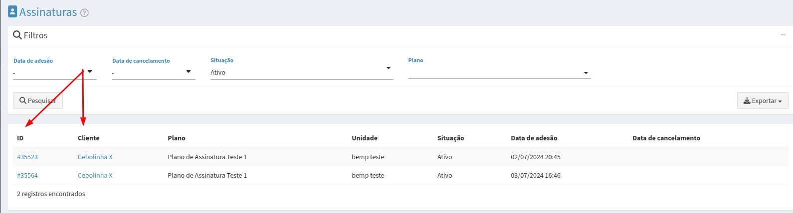Open Cebolinha X client in second row
This screenshot has width=793, height=213.
(95, 175)
